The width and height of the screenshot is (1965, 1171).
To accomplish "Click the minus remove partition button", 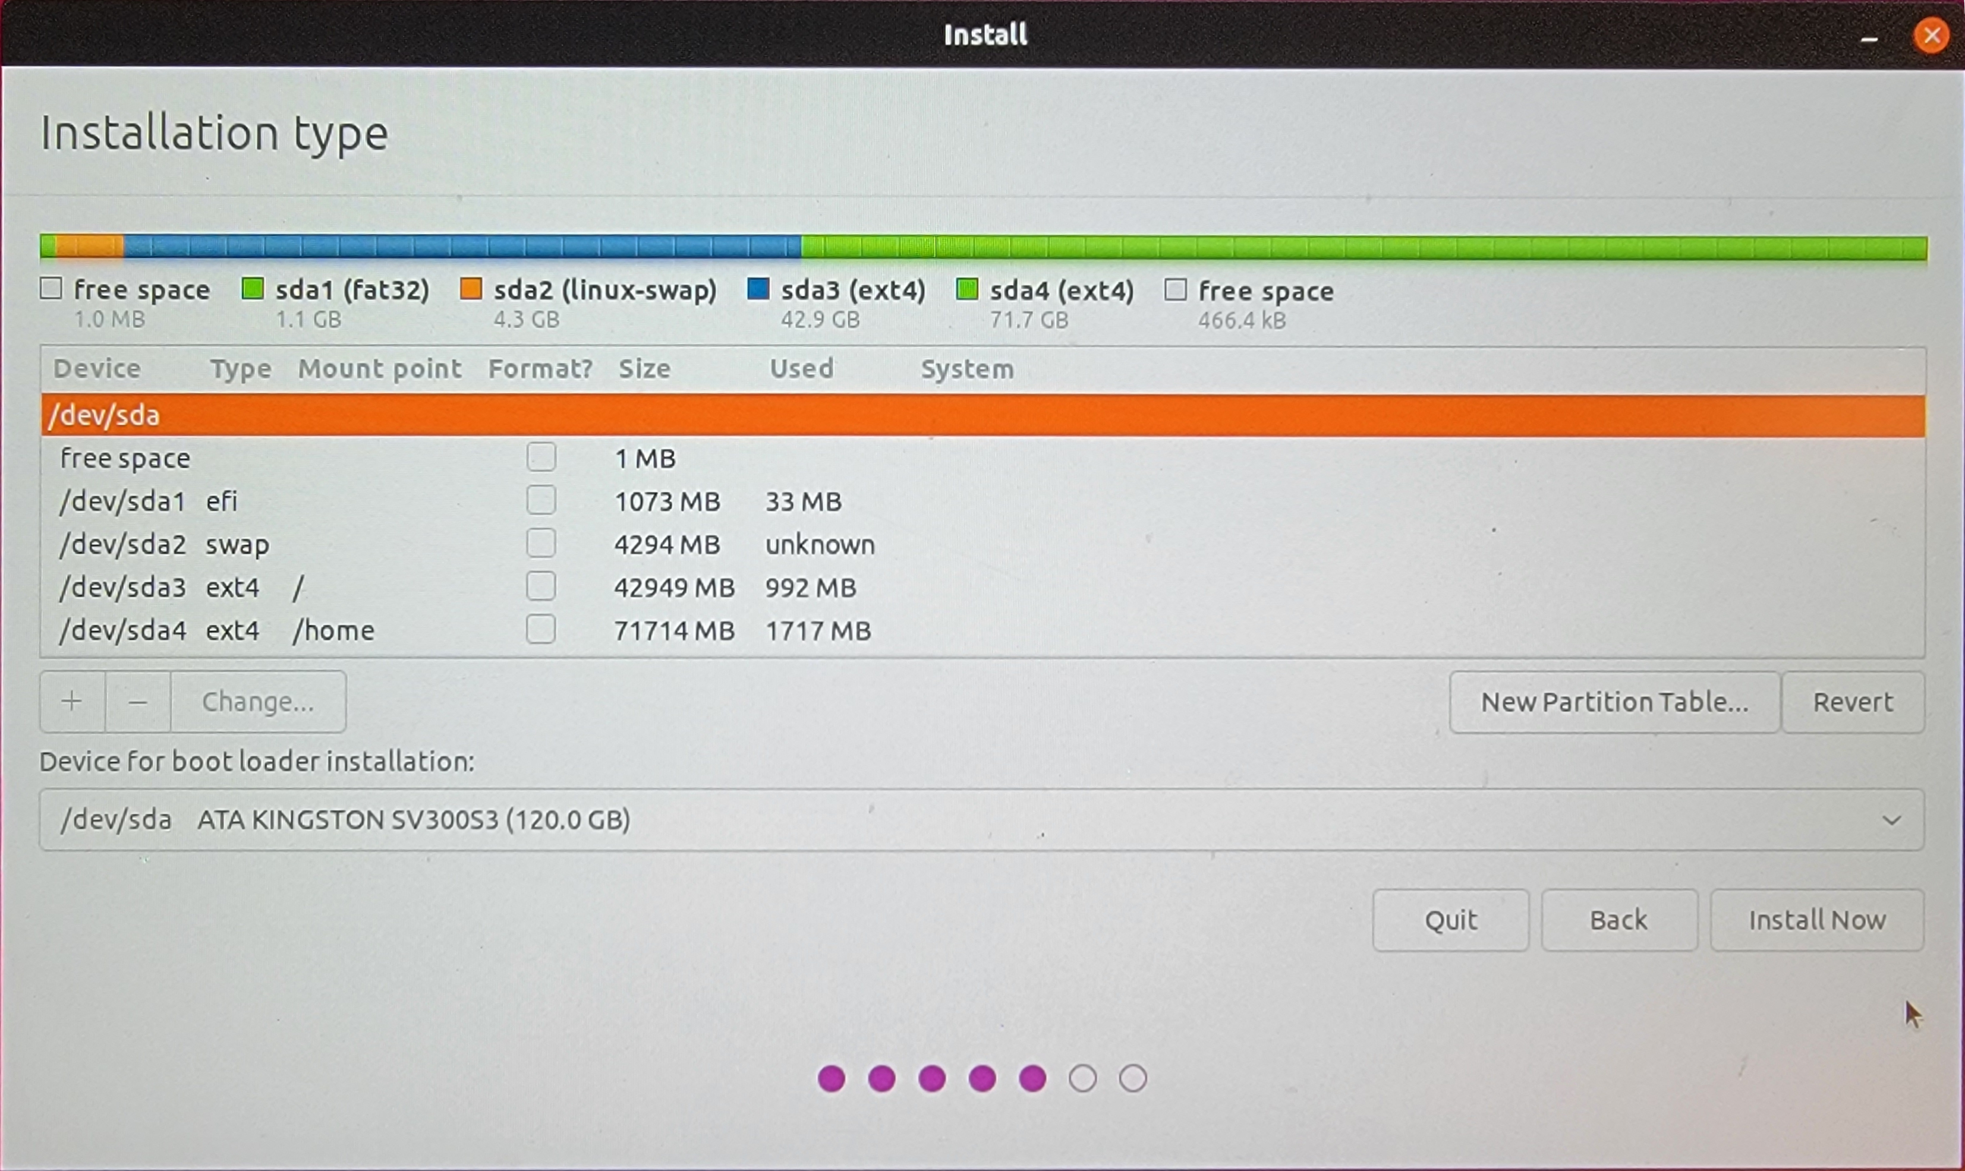I will pos(137,702).
